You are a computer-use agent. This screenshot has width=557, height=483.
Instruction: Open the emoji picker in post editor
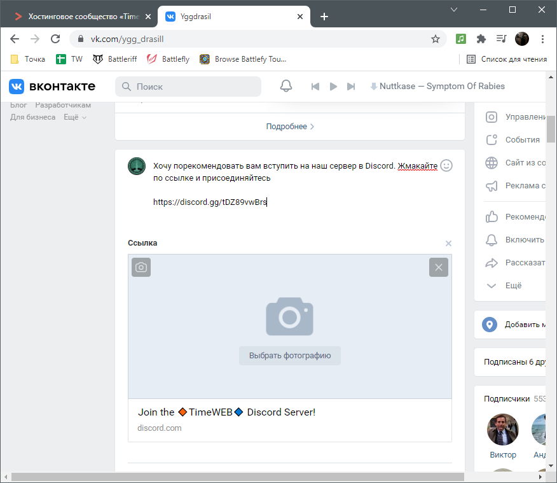[446, 165]
